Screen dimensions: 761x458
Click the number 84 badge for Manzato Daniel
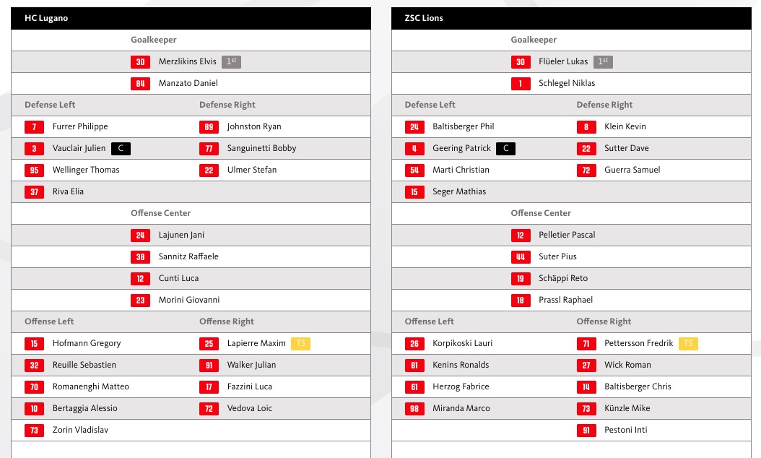(x=140, y=84)
